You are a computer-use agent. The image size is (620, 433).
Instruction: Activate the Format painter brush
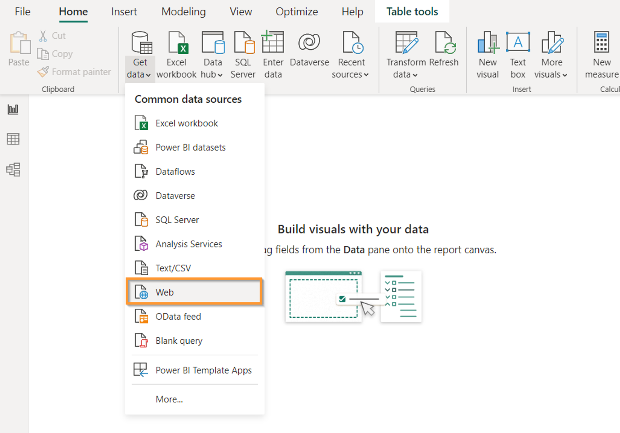click(x=74, y=72)
